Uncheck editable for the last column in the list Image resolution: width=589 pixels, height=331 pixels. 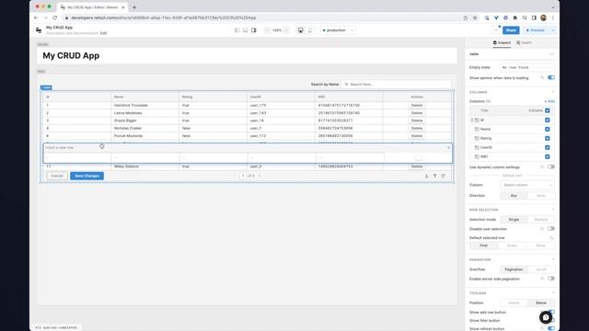[548, 156]
